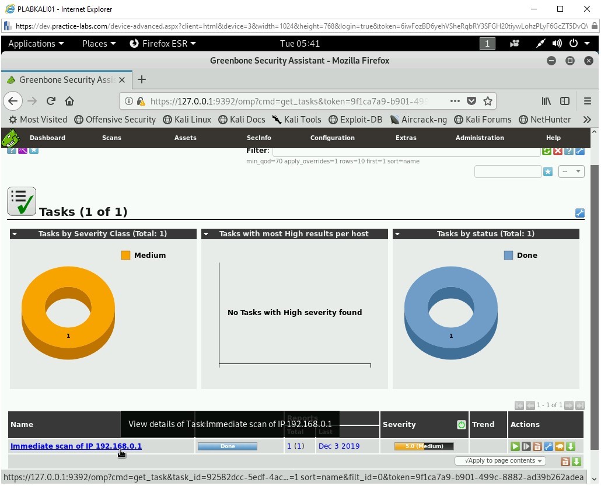
Task: Clone the task with the sheep icon
Action: tap(559, 446)
